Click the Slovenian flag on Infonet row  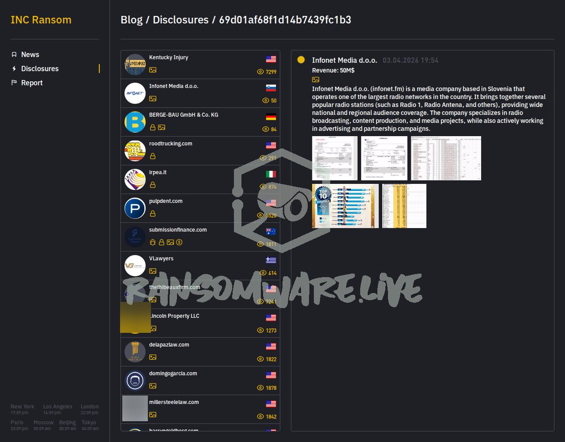pyautogui.click(x=271, y=88)
